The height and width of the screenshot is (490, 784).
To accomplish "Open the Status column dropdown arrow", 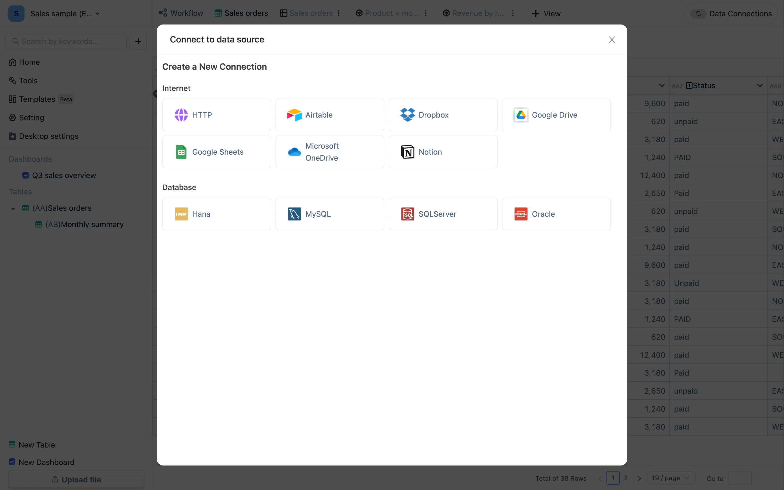I will 760,85.
